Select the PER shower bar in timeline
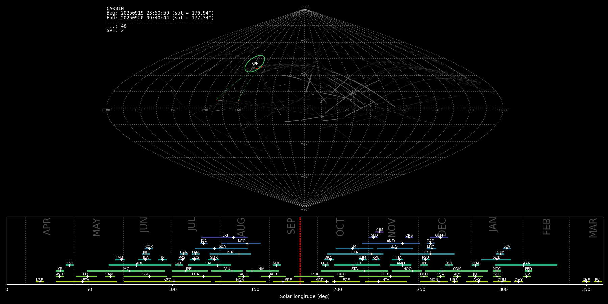This screenshot has height=304, width=608. tap(230, 254)
